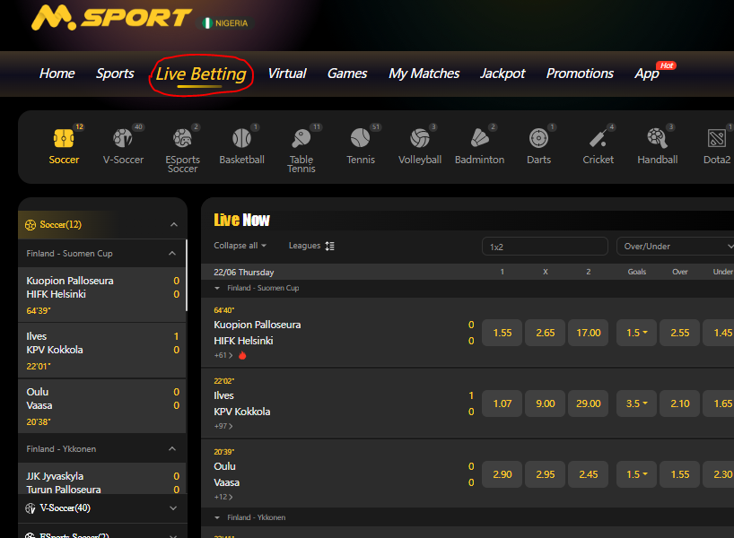Toggle the Leagues sort view
Viewport: 734px width, 538px height.
click(310, 246)
